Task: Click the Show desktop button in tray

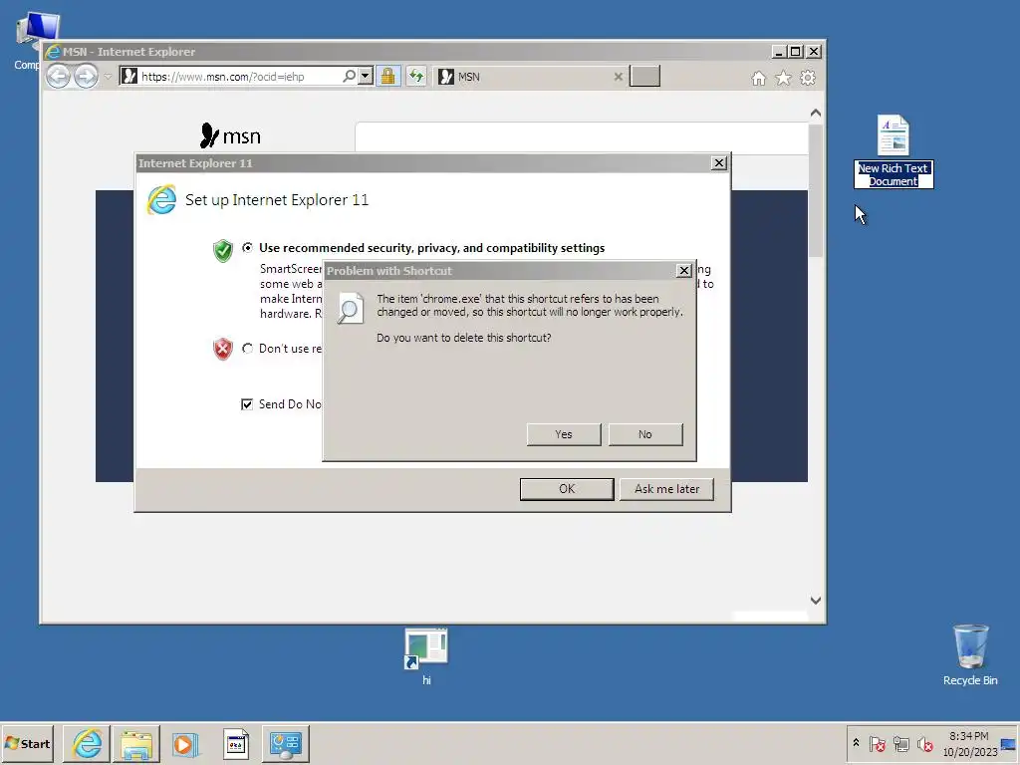Action: point(1009,743)
